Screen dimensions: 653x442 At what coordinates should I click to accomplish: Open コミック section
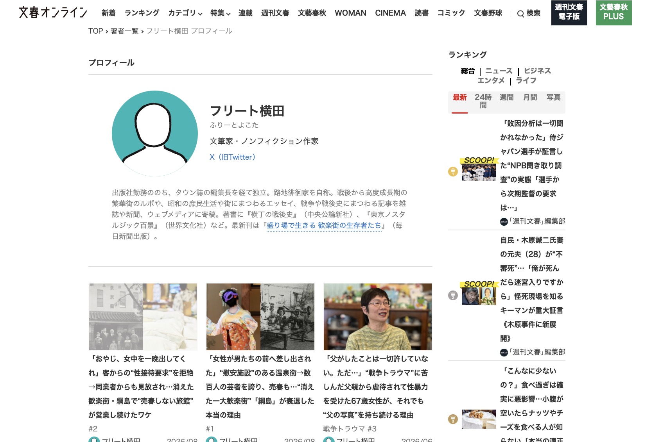pyautogui.click(x=451, y=13)
